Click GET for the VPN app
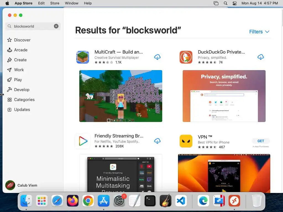The height and width of the screenshot is (212, 283). point(261,141)
